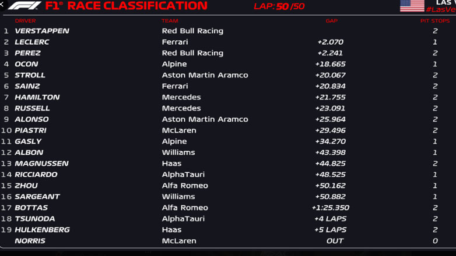Click TSUNODA's +4 LAPS gap
The width and height of the screenshot is (456, 256).
pos(330,219)
